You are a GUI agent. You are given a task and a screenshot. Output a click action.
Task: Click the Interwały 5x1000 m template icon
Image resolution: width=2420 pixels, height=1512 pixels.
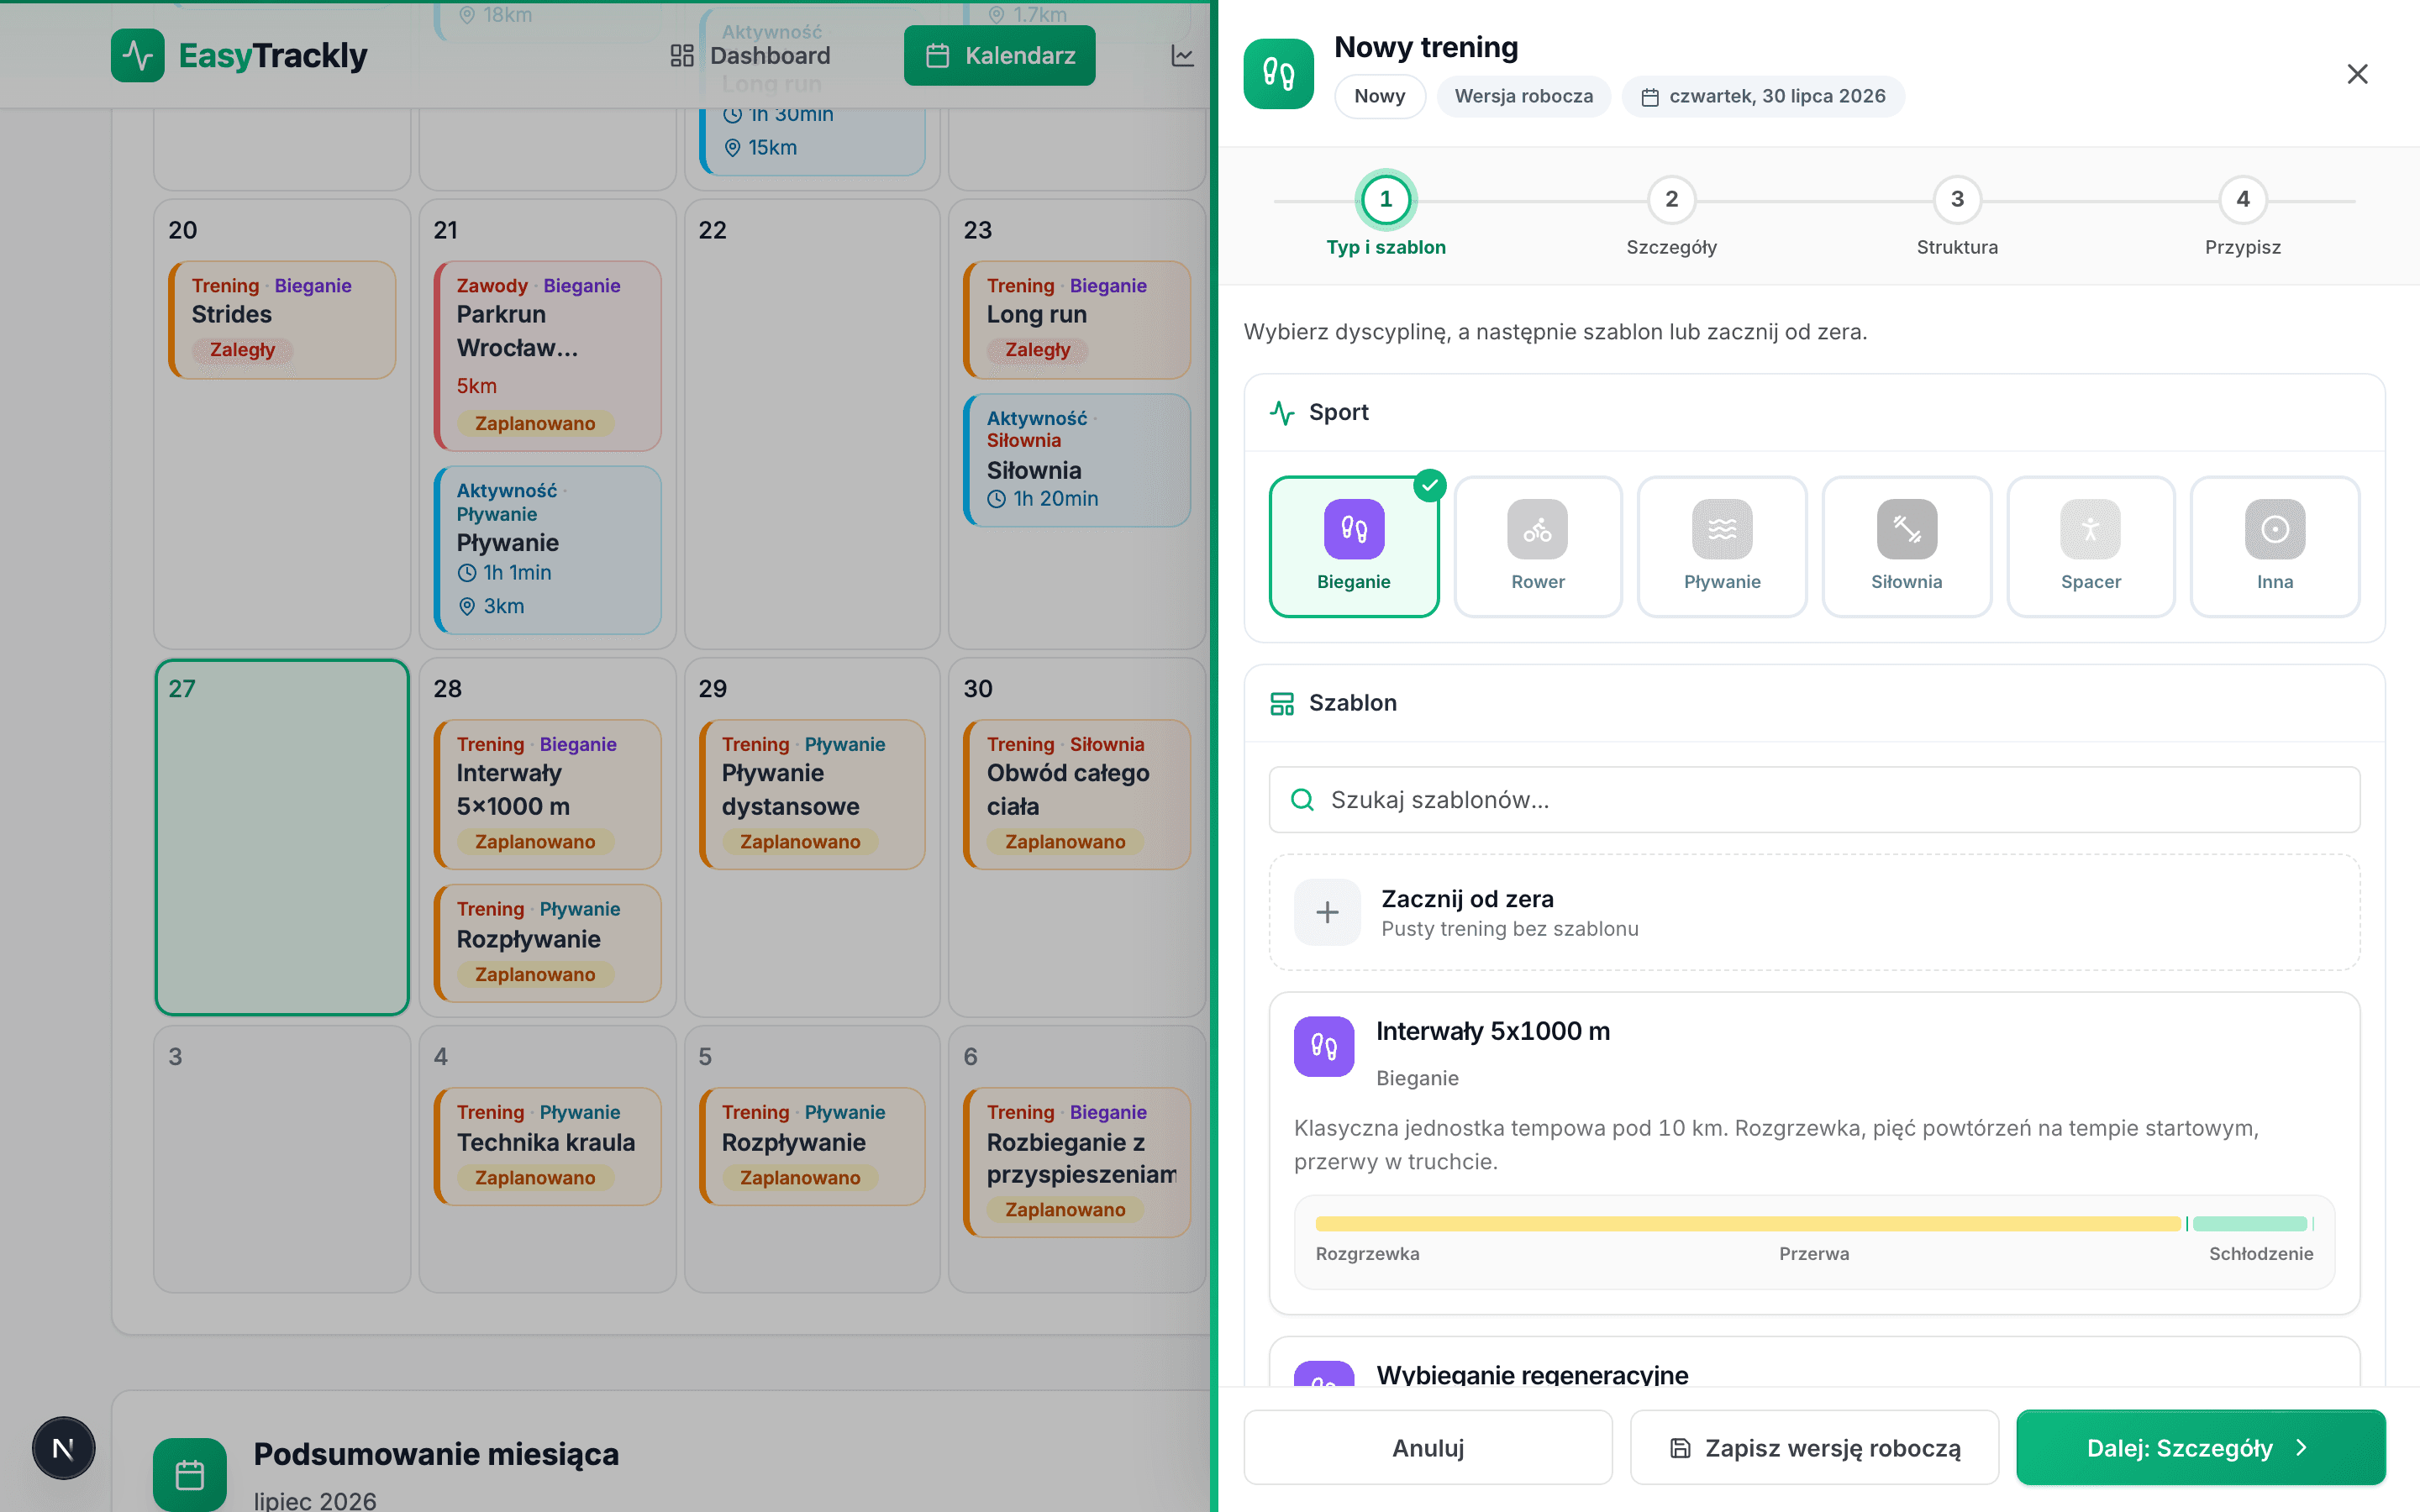[1324, 1046]
